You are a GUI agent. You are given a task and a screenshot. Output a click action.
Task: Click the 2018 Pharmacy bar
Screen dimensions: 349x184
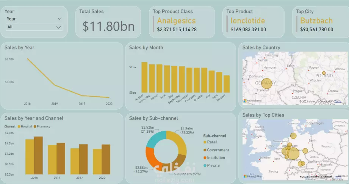38,156
